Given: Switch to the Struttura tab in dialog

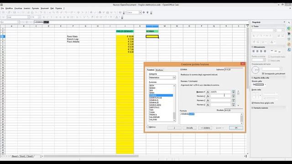Looking at the screenshot, I should (x=159, y=70).
